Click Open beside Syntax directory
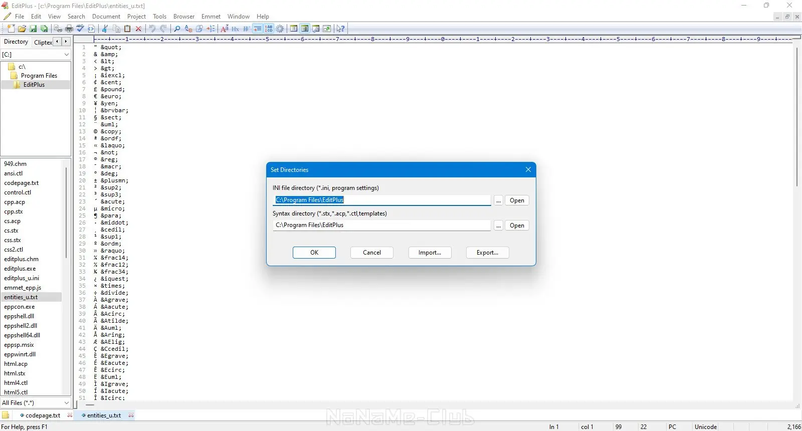Screen dimensions: 802x431 [517, 226]
